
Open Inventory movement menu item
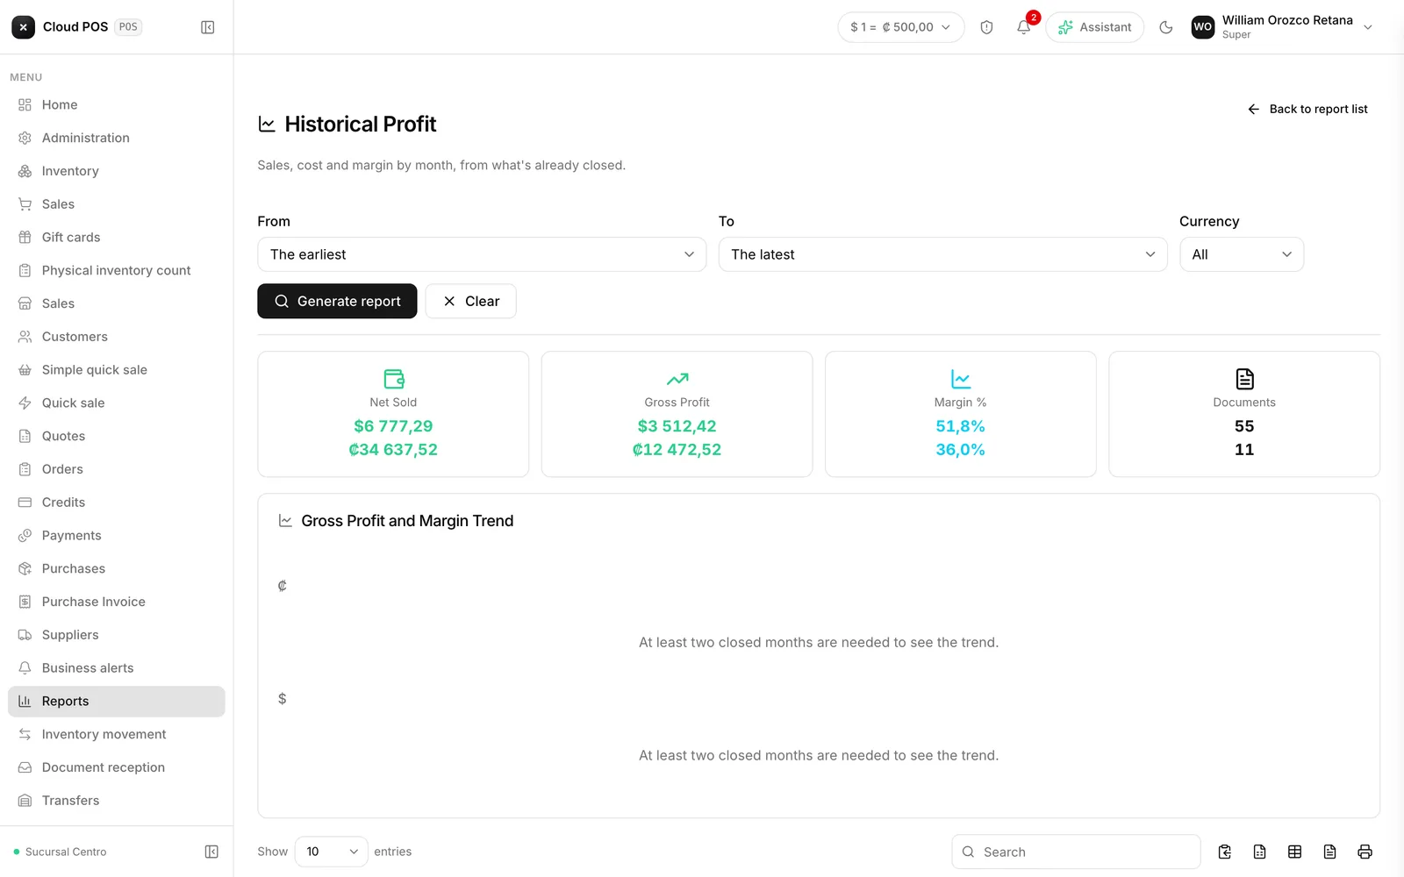[116, 734]
